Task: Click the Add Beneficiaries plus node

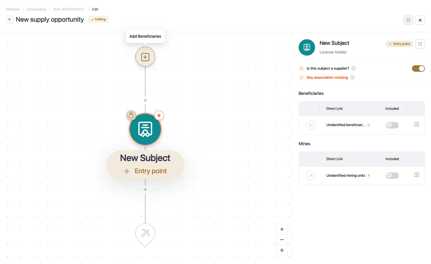Action: point(145,57)
